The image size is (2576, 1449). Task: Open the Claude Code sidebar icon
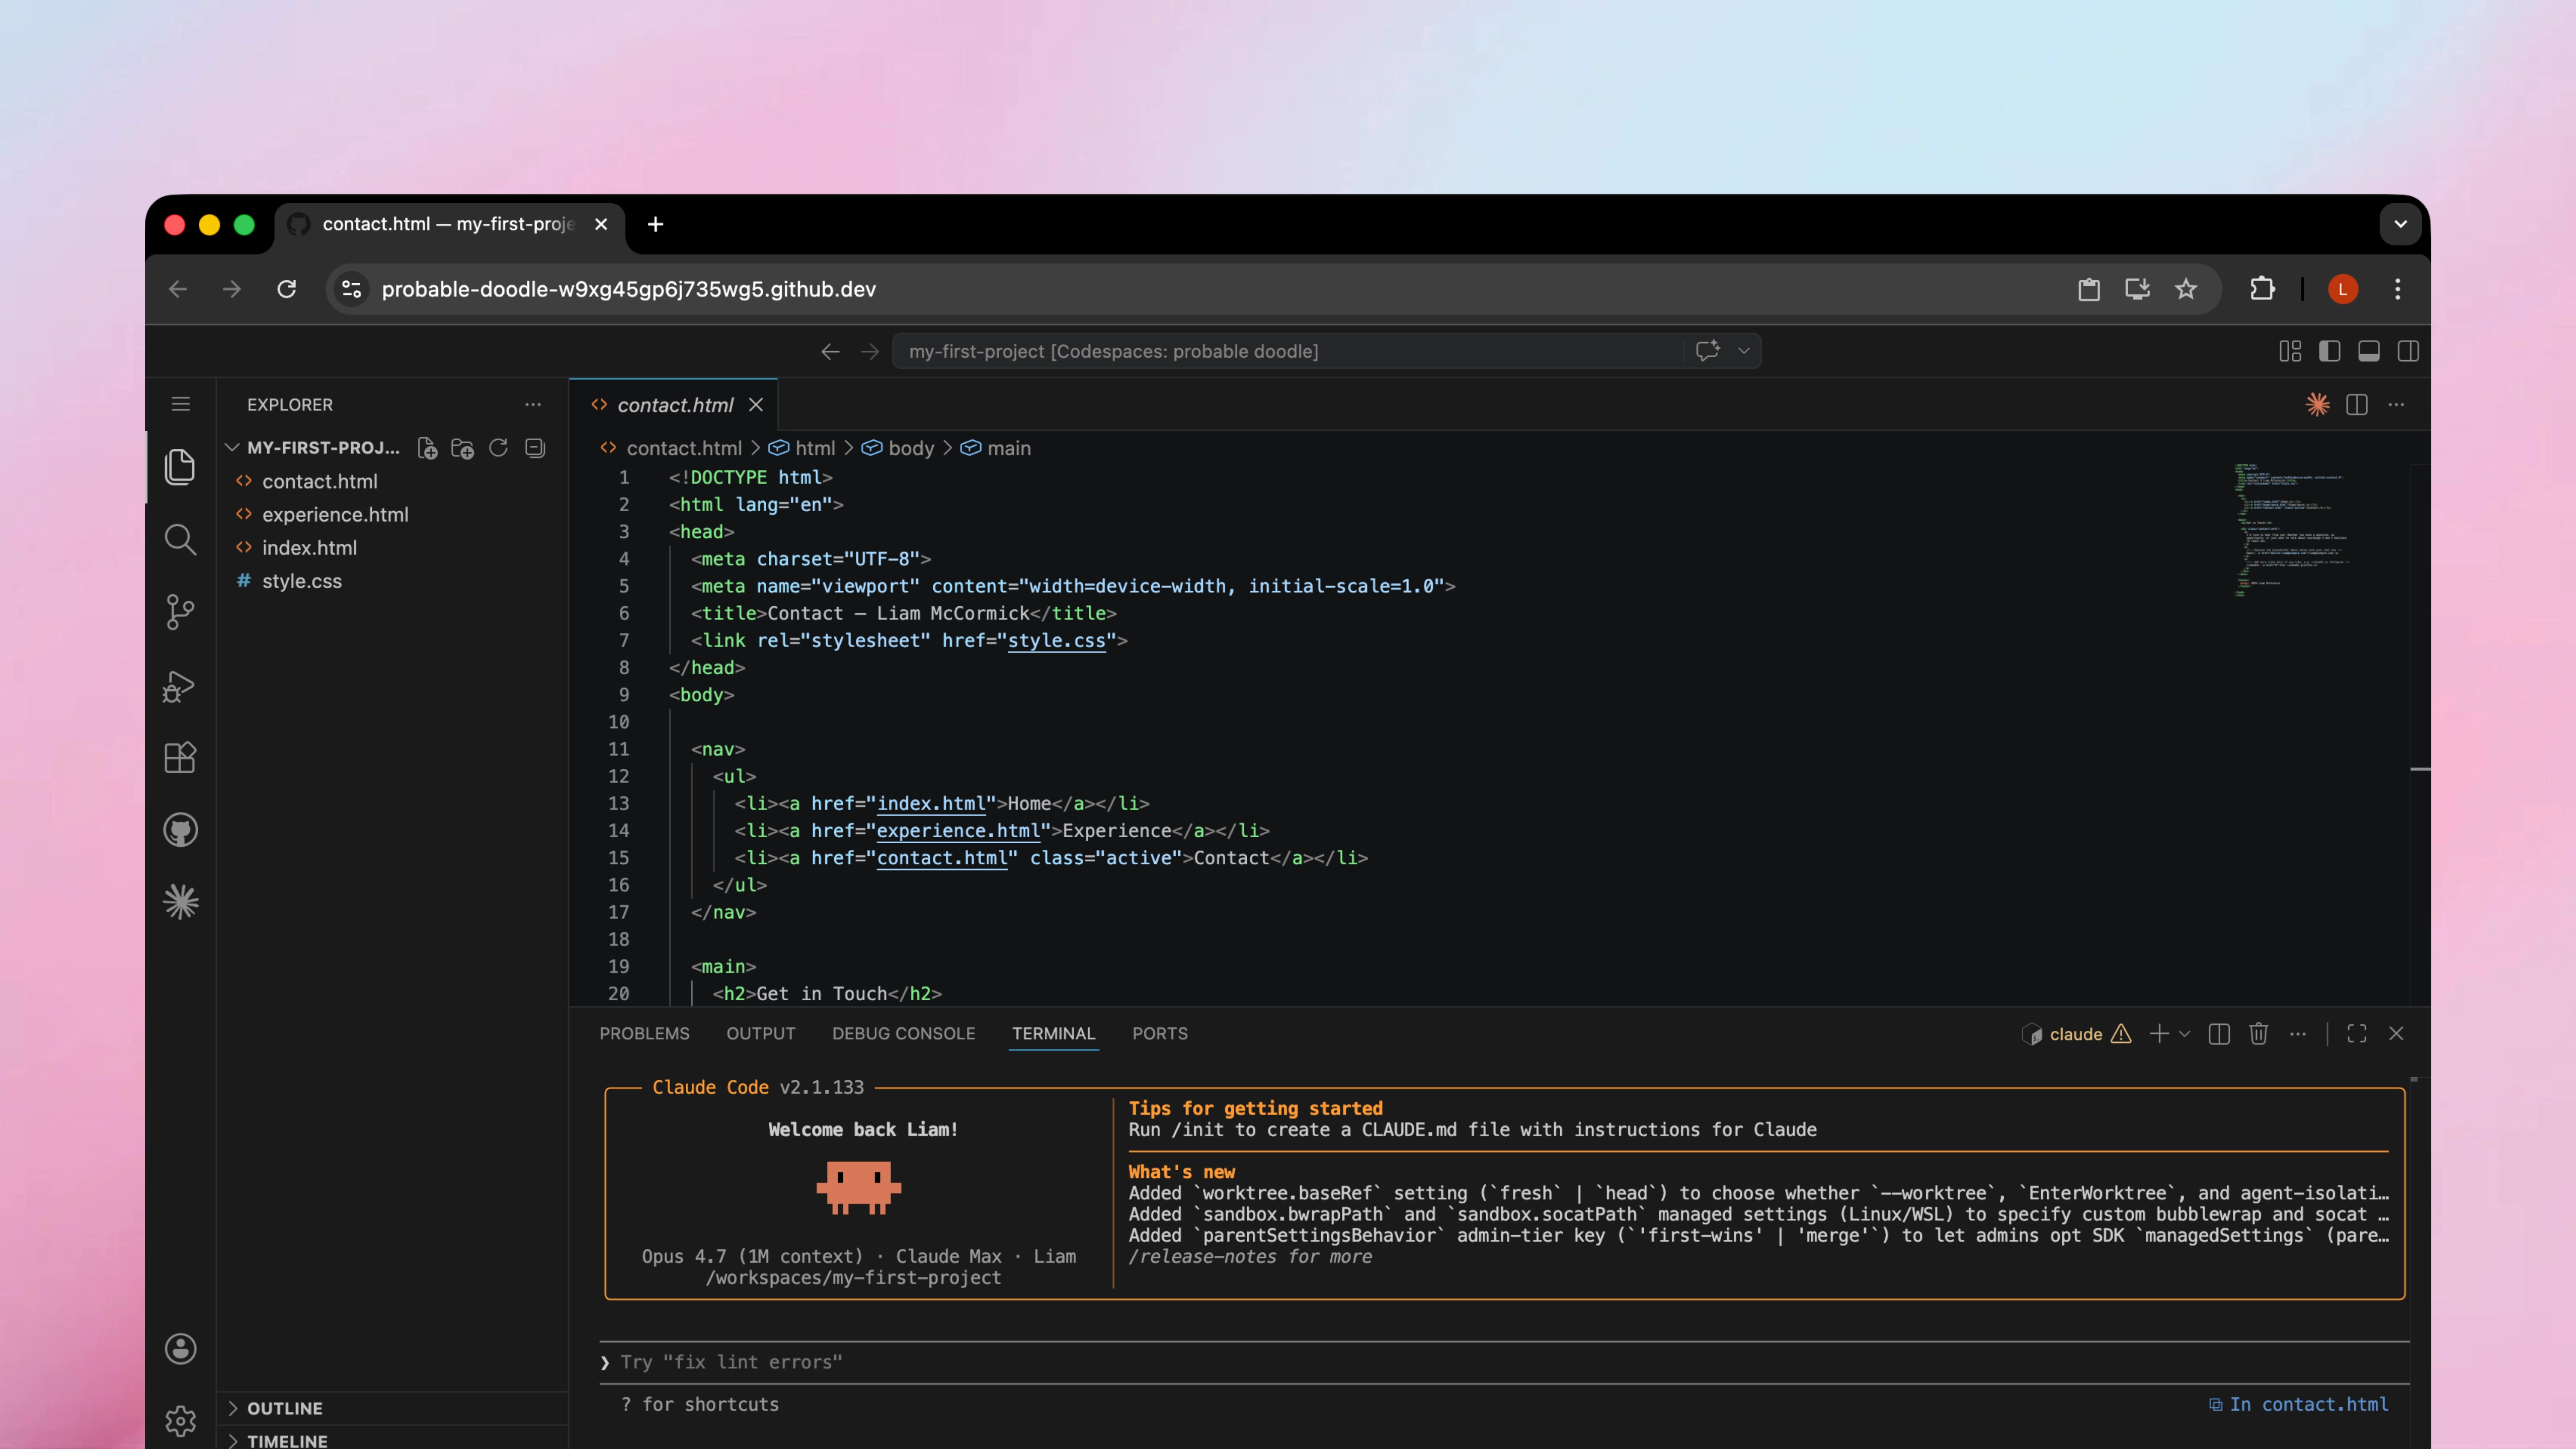[x=180, y=902]
